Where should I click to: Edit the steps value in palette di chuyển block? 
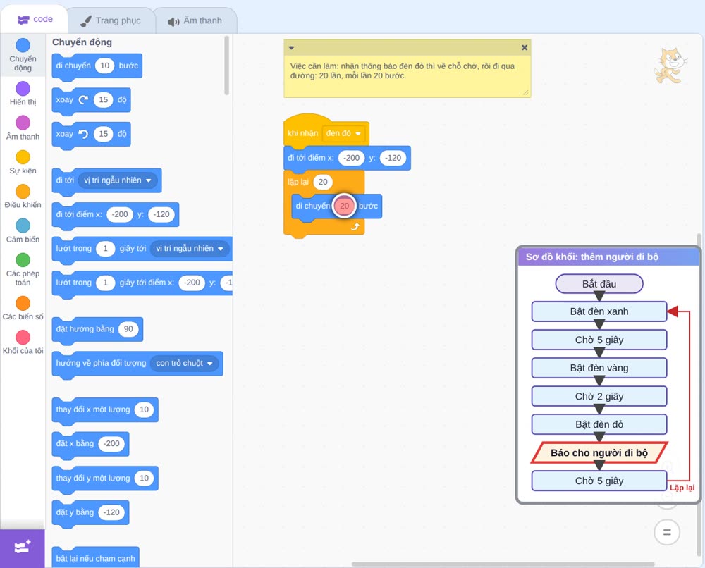(x=105, y=66)
